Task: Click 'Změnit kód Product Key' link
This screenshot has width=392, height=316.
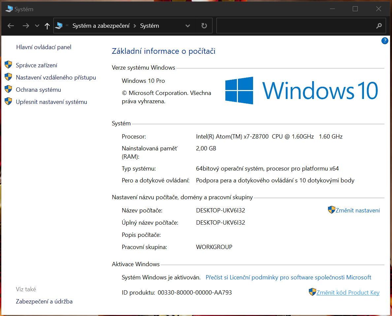Action: (348, 293)
